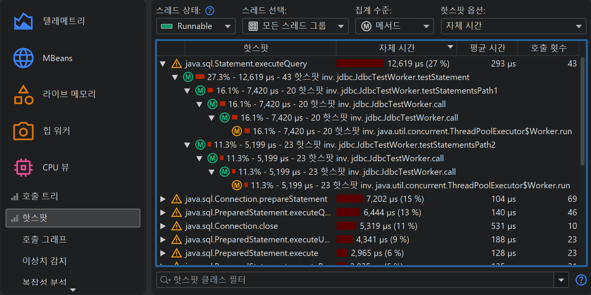This screenshot has height=295, width=591.
Task: Click the 스레드 상태 help question icon
Action: (x=210, y=10)
